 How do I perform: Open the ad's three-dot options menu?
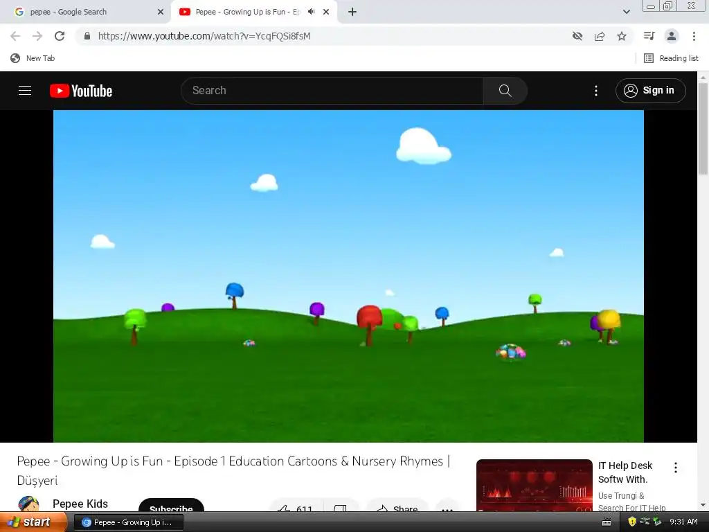click(x=676, y=468)
